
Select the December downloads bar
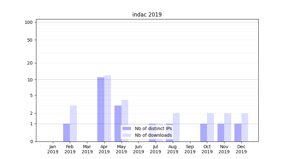245,127
